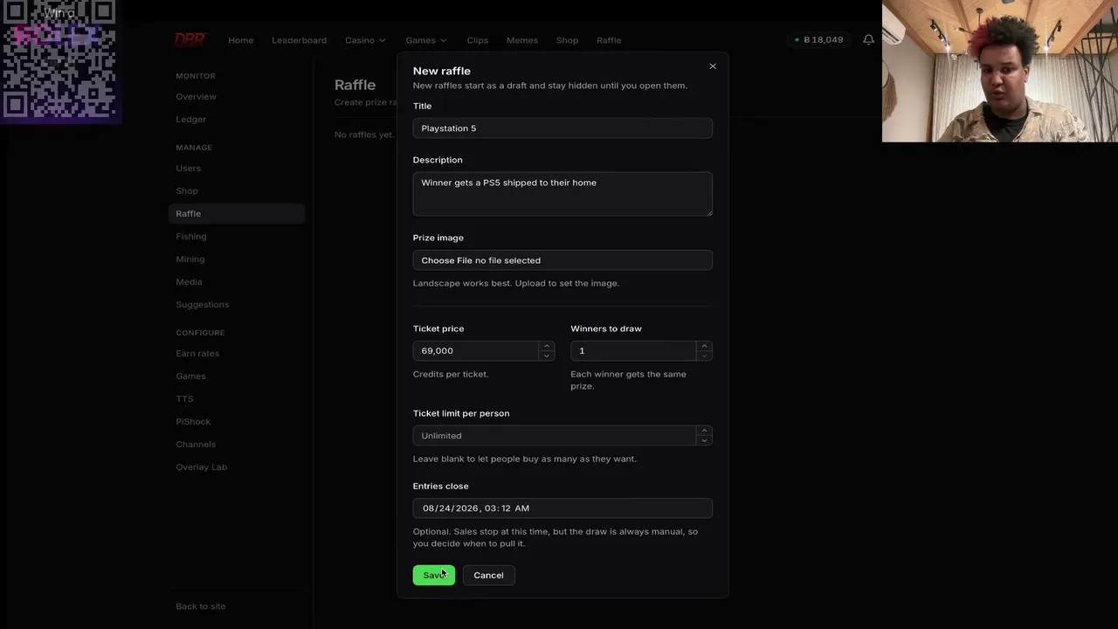Click the Description text area
This screenshot has width=1118, height=629.
(x=562, y=194)
